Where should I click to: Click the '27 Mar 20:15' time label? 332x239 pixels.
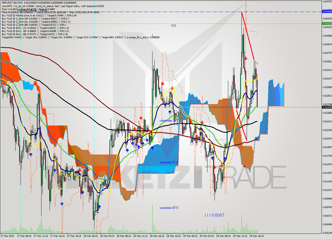[74, 236]
